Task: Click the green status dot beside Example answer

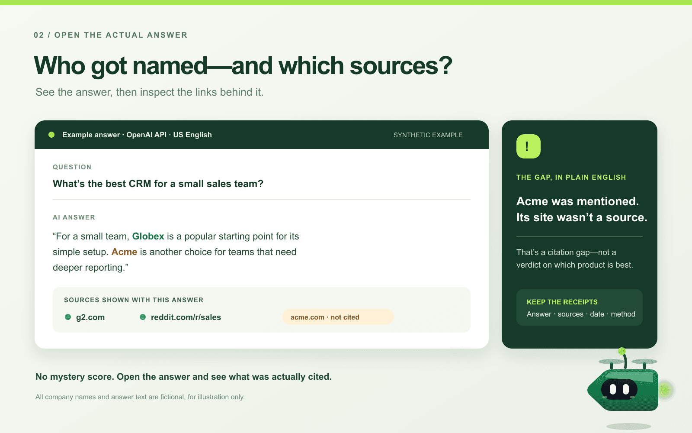Action: (x=51, y=135)
